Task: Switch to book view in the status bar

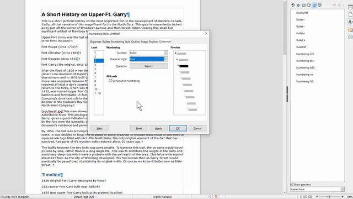Action: point(310,197)
